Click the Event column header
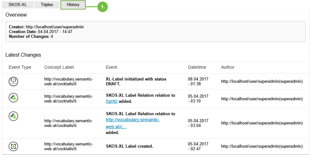Screen dimensions: 310x155 [112, 67]
